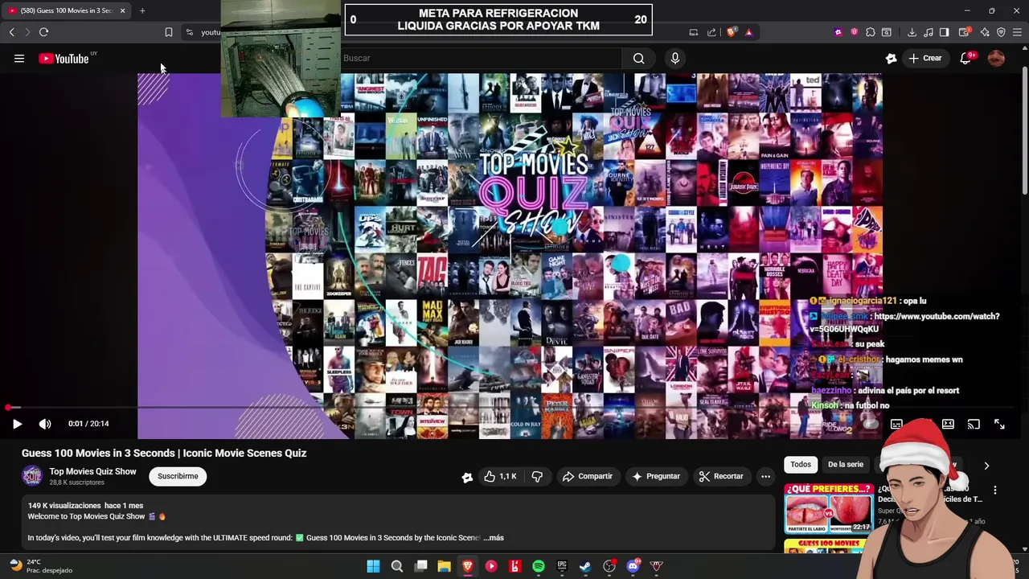Open options for the ¿Qué prefieres? video

tap(995, 490)
